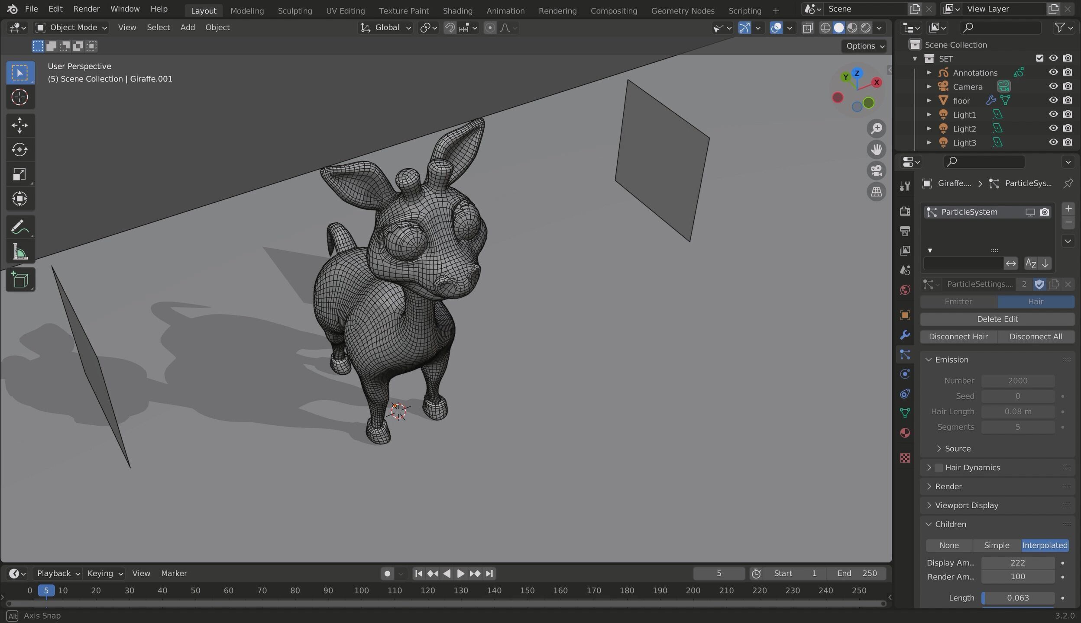
Task: Open the View Layer properties tab
Action: tap(905, 250)
